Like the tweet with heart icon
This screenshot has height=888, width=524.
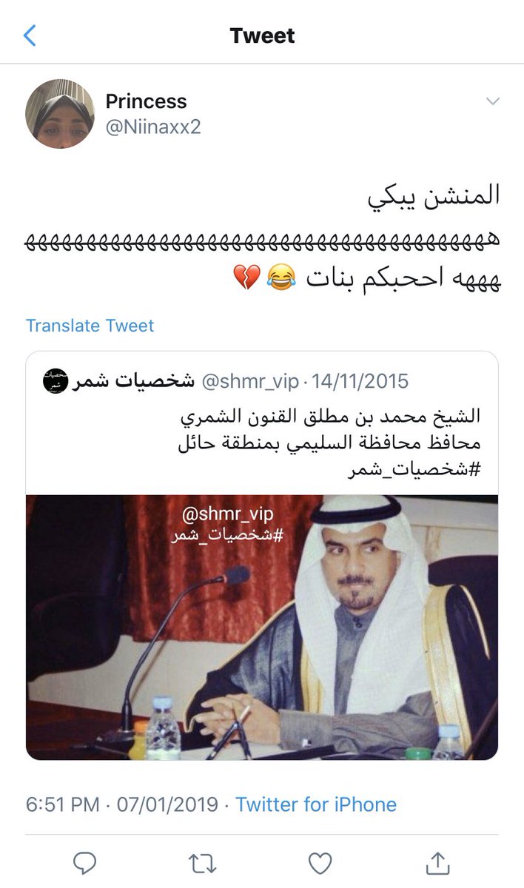click(x=320, y=863)
